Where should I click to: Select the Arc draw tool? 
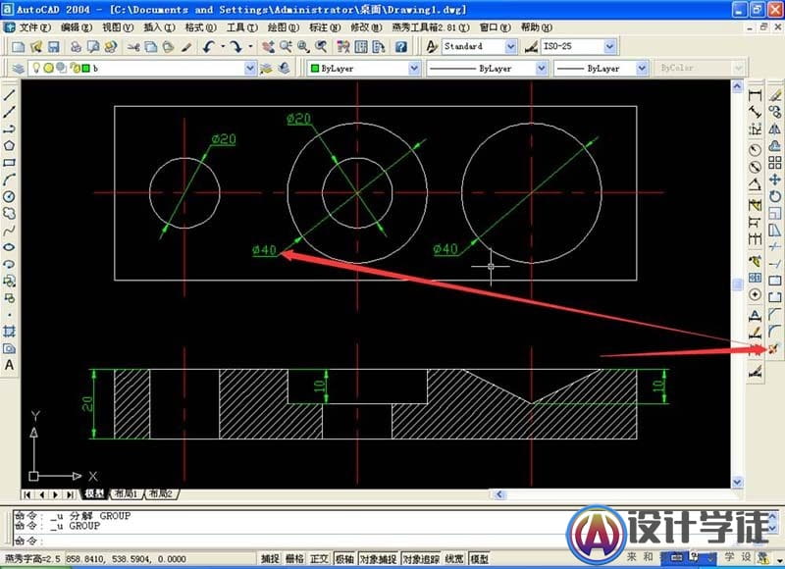point(9,180)
